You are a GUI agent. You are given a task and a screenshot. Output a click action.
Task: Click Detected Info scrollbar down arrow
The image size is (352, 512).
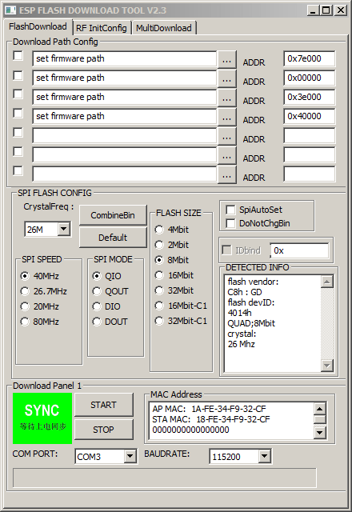(327, 366)
